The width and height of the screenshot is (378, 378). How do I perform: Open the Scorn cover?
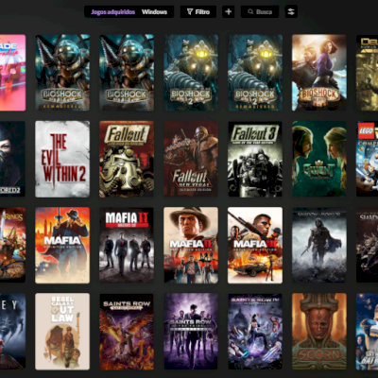click(319, 332)
